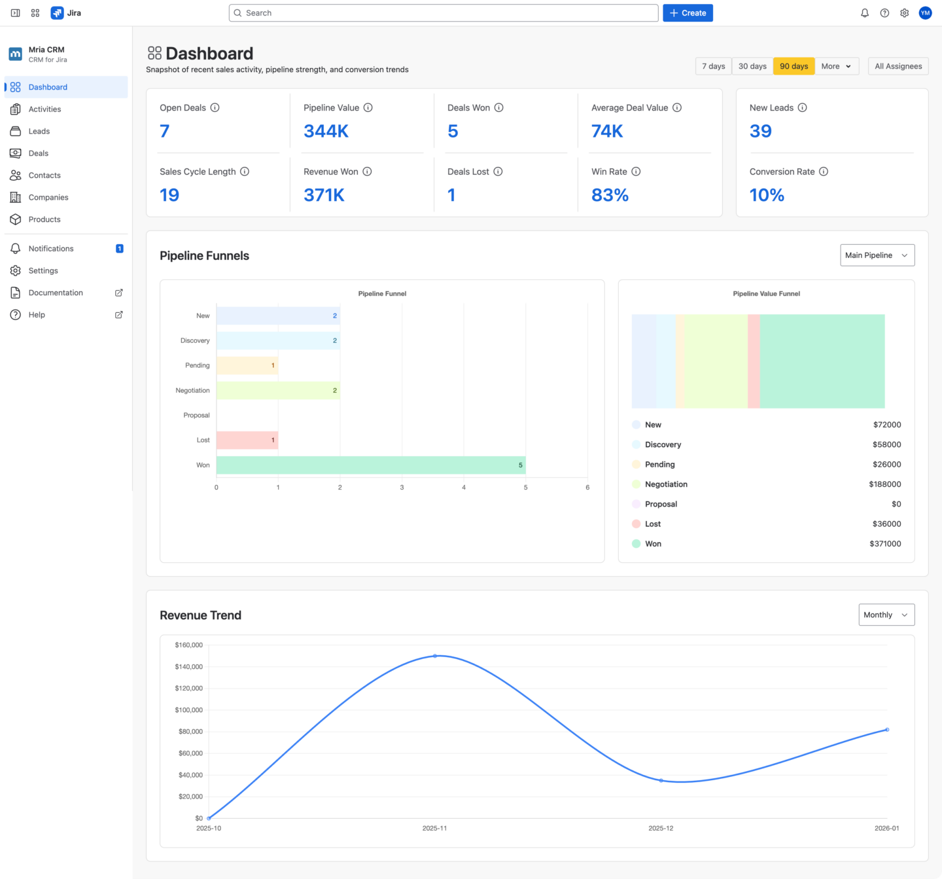Open the Deals section
The height and width of the screenshot is (879, 942).
pyautogui.click(x=38, y=153)
